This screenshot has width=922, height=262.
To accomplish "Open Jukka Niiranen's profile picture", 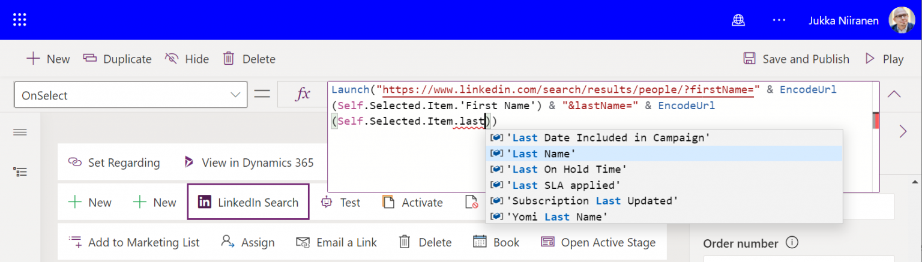I will click(x=902, y=20).
